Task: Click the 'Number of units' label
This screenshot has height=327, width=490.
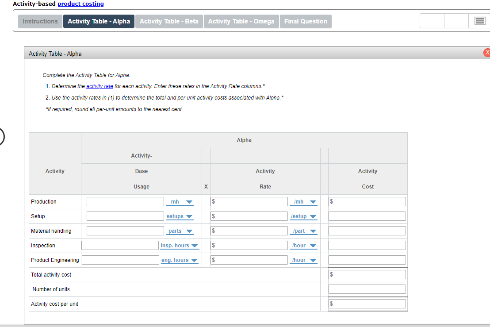Action: pyautogui.click(x=51, y=289)
